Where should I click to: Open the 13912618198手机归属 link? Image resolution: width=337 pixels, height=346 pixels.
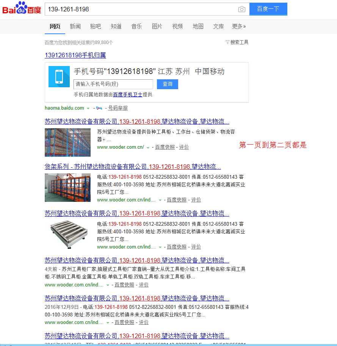pos(75,55)
